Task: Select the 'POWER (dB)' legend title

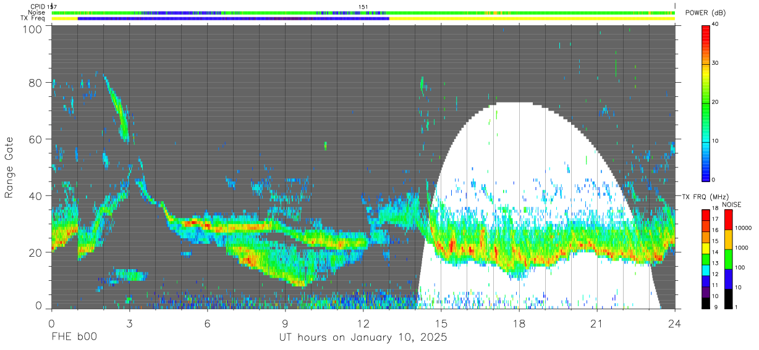Action: (x=706, y=13)
